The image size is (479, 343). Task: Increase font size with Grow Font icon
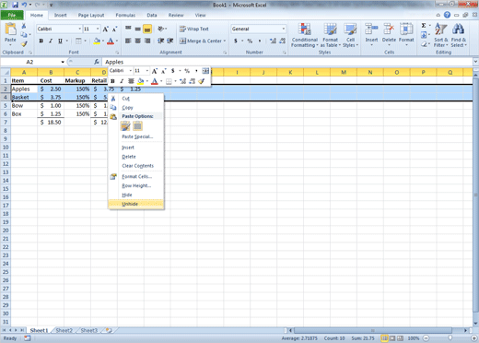coord(105,30)
